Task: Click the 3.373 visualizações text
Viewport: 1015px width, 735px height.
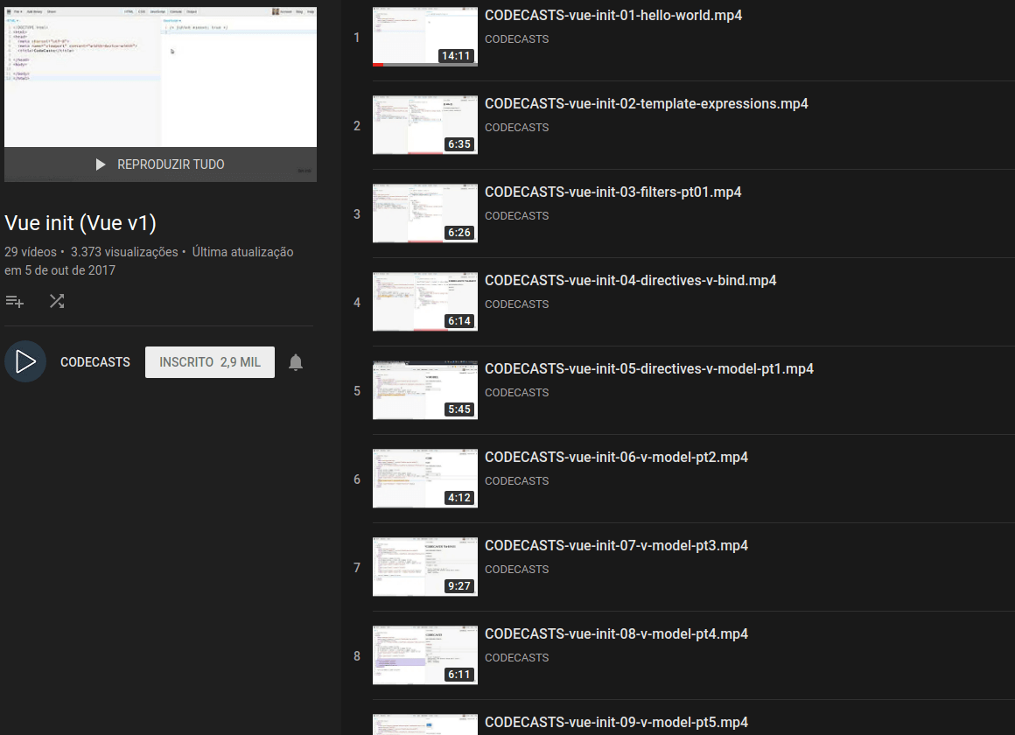Action: click(124, 252)
